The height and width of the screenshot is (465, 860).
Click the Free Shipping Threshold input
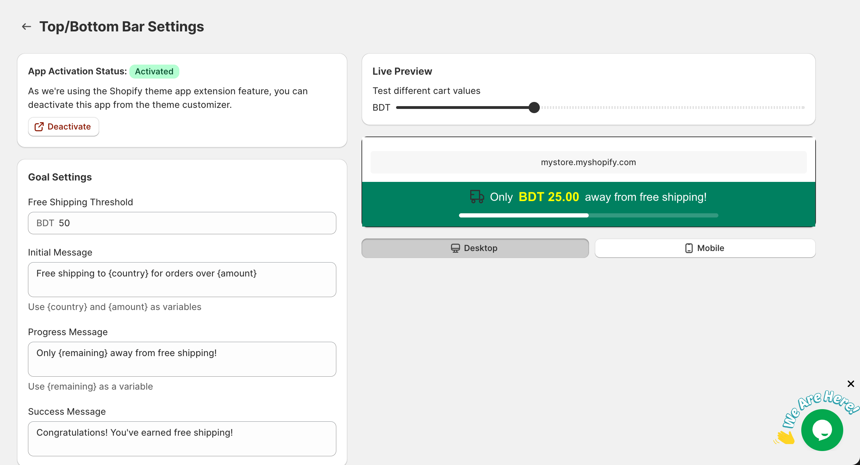[182, 223]
